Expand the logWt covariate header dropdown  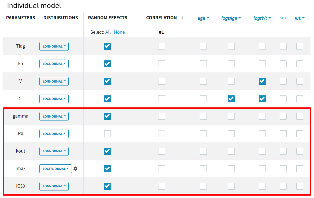pos(262,18)
